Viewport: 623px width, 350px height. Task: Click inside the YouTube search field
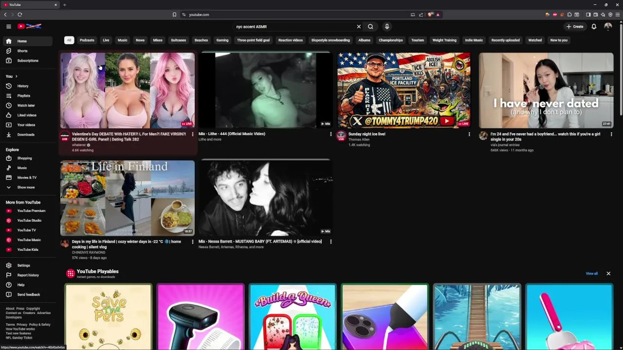(x=294, y=27)
